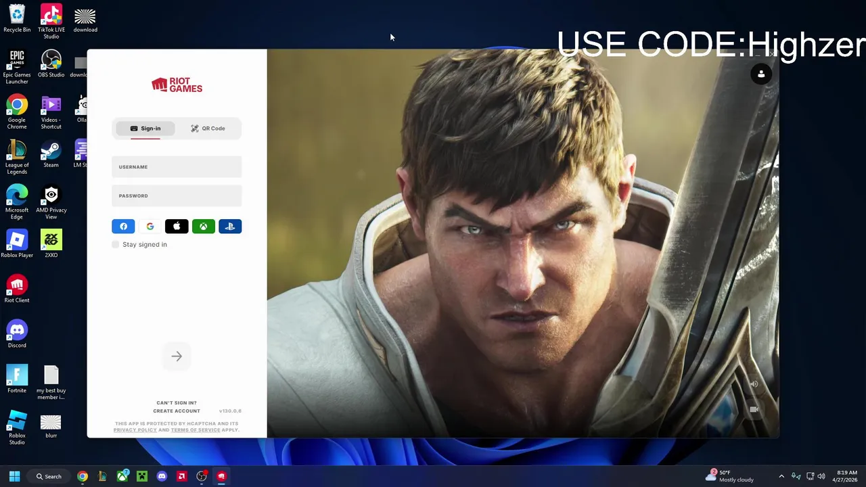Toggle background video via camera icon
Image resolution: width=866 pixels, height=487 pixels.
coord(754,409)
